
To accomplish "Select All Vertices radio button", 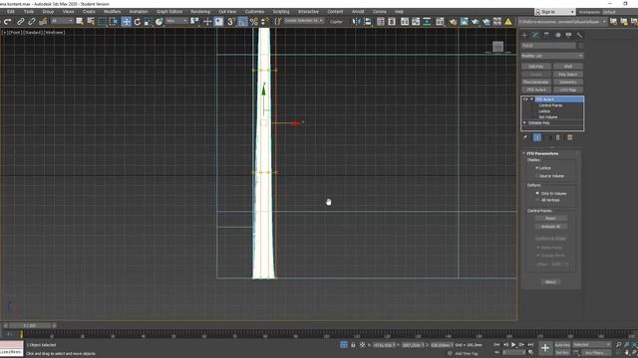I will click(x=537, y=200).
